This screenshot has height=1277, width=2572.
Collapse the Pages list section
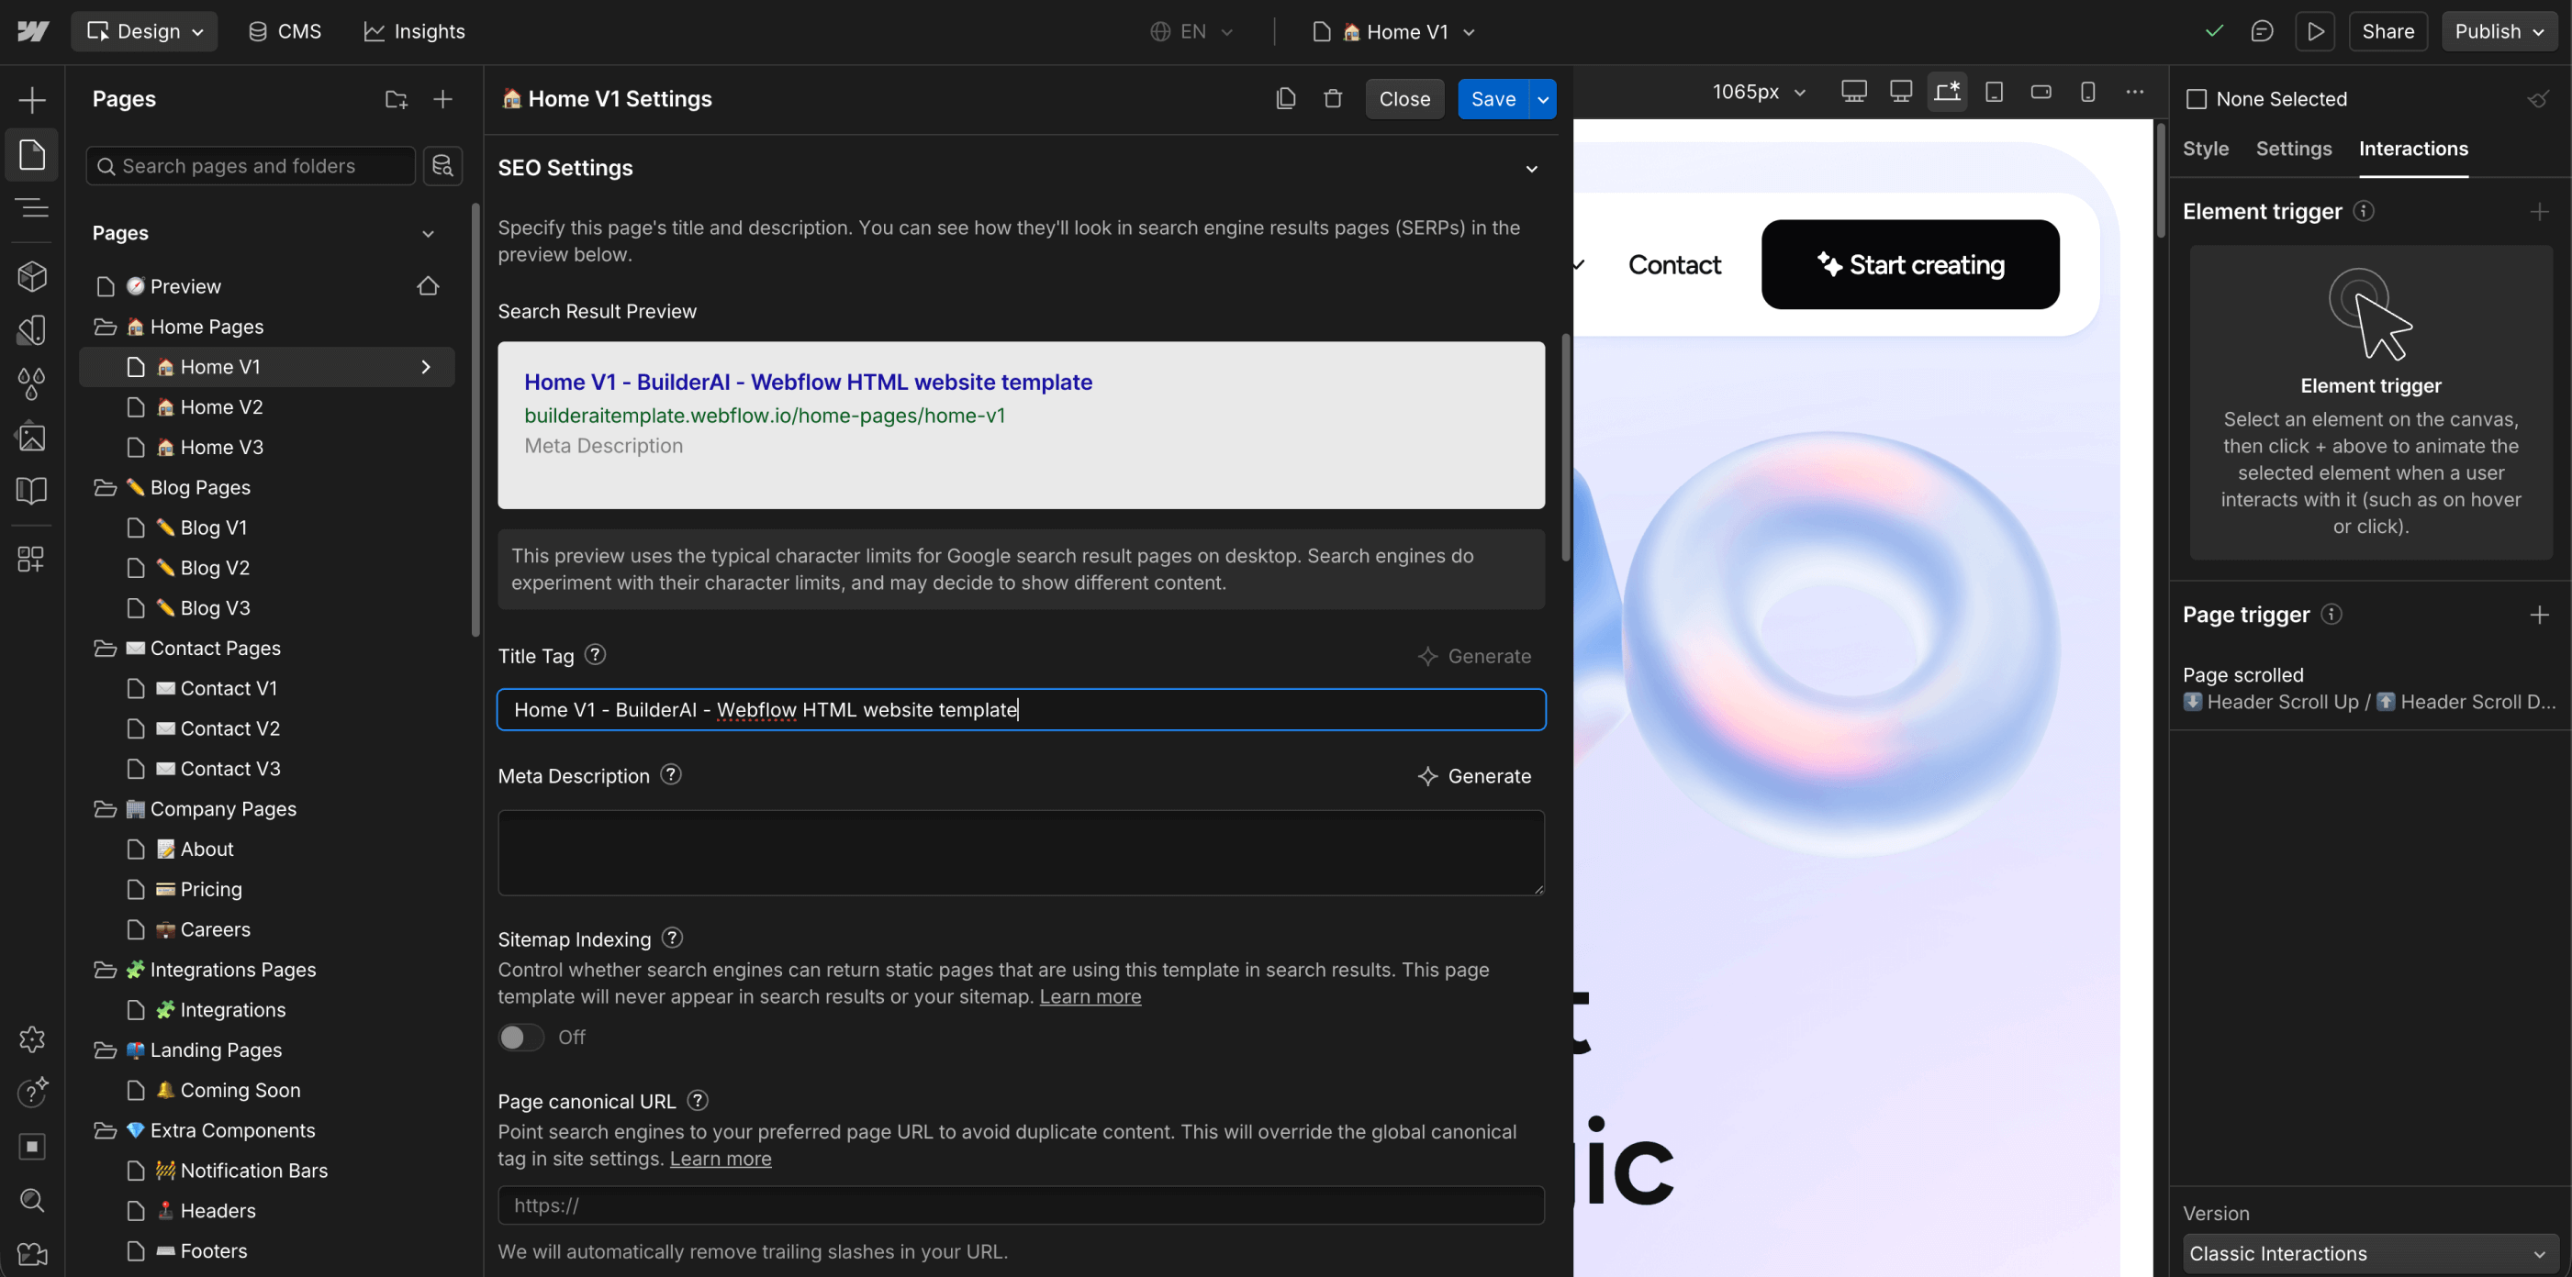click(x=429, y=233)
